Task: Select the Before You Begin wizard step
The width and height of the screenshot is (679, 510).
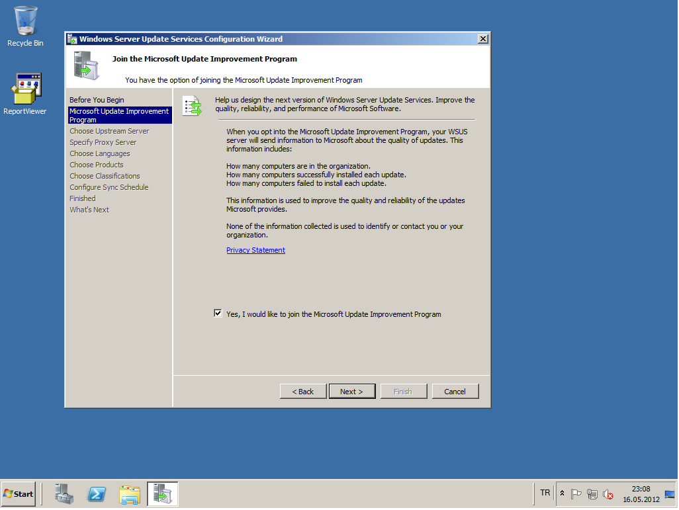Action: coord(97,100)
